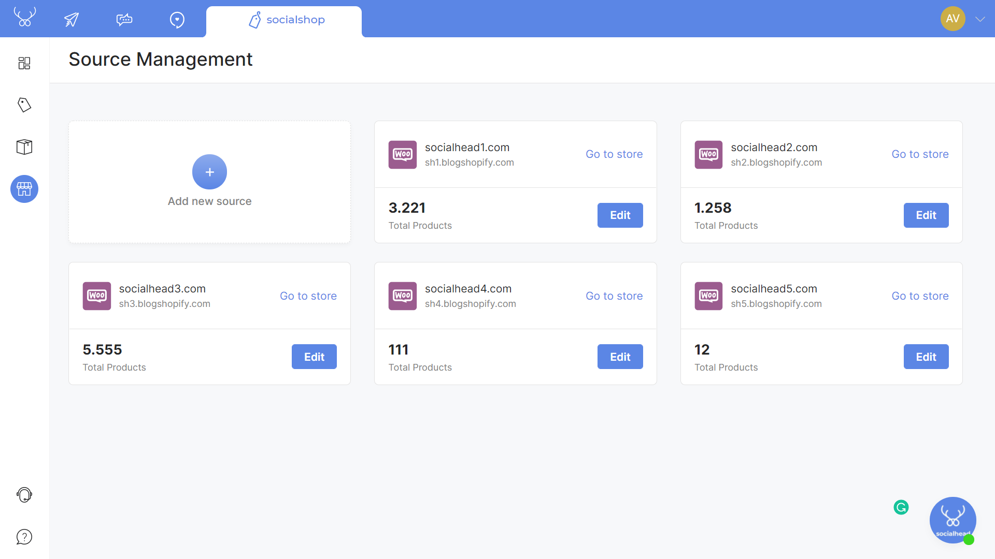
Task: Open the green Grammarly widget icon
Action: [x=901, y=507]
